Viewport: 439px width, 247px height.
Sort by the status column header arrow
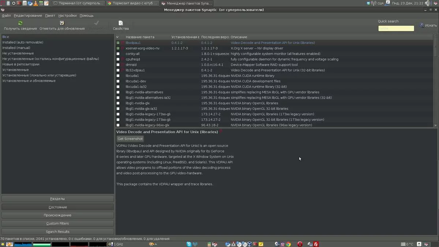click(x=117, y=37)
